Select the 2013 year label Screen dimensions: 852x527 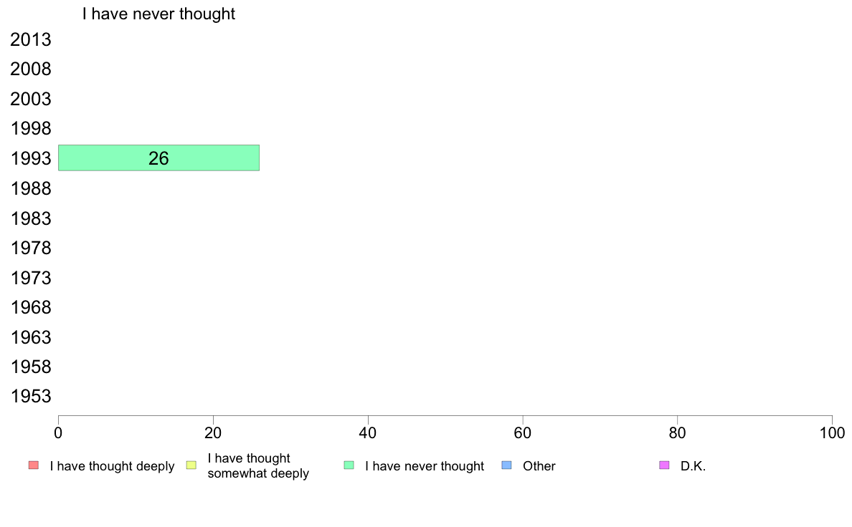tap(30, 39)
